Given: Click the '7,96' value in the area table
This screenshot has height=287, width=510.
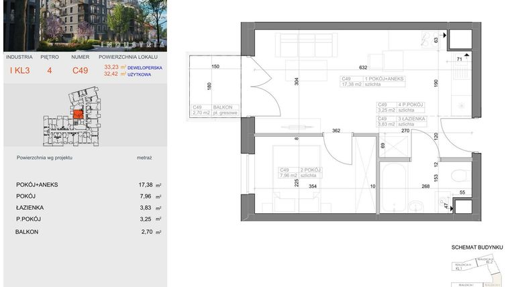Looking at the screenshot, I should (x=146, y=196).
